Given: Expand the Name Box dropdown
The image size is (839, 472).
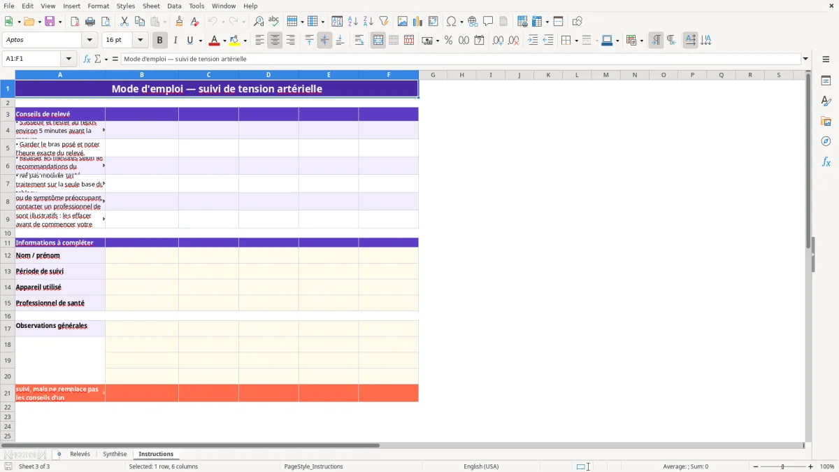Looking at the screenshot, I should click(x=69, y=59).
